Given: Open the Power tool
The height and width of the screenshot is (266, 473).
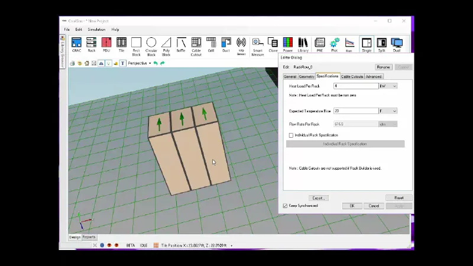Looking at the screenshot, I should pos(288,45).
